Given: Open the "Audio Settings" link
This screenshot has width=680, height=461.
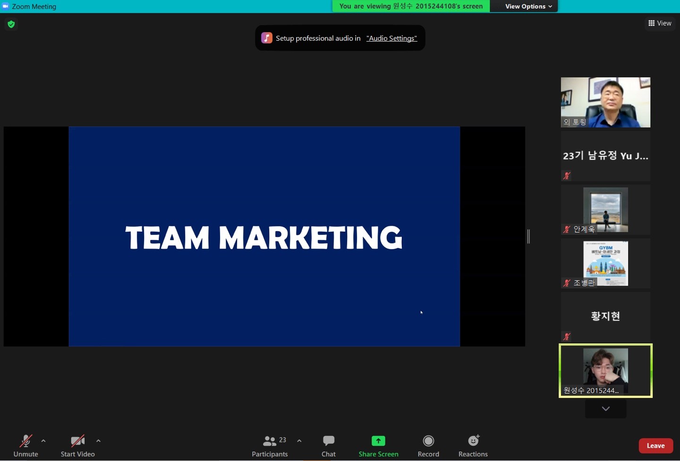Looking at the screenshot, I should point(391,38).
